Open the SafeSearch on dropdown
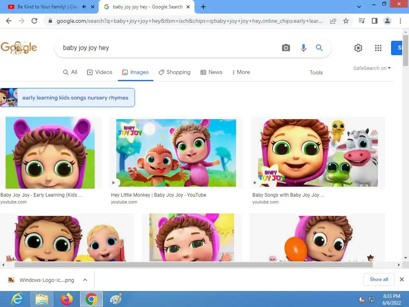This screenshot has width=409, height=307. tap(372, 68)
